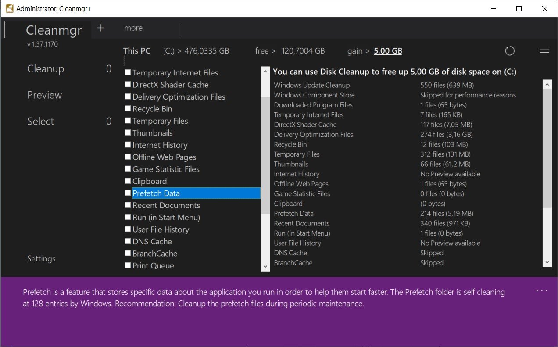Select the Prefetch Data list item

tap(196, 193)
